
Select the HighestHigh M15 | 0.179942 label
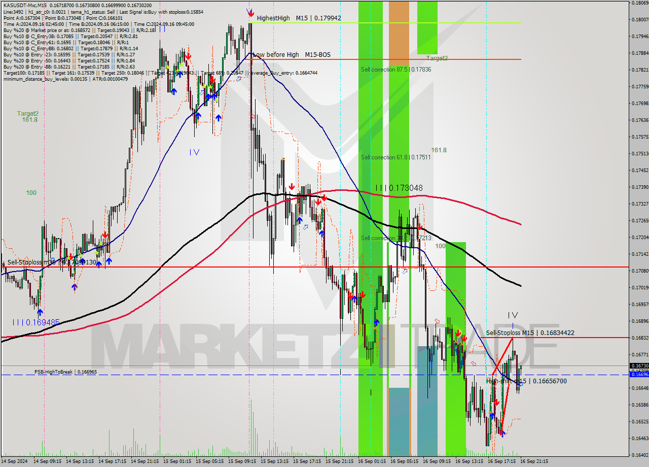[299, 18]
